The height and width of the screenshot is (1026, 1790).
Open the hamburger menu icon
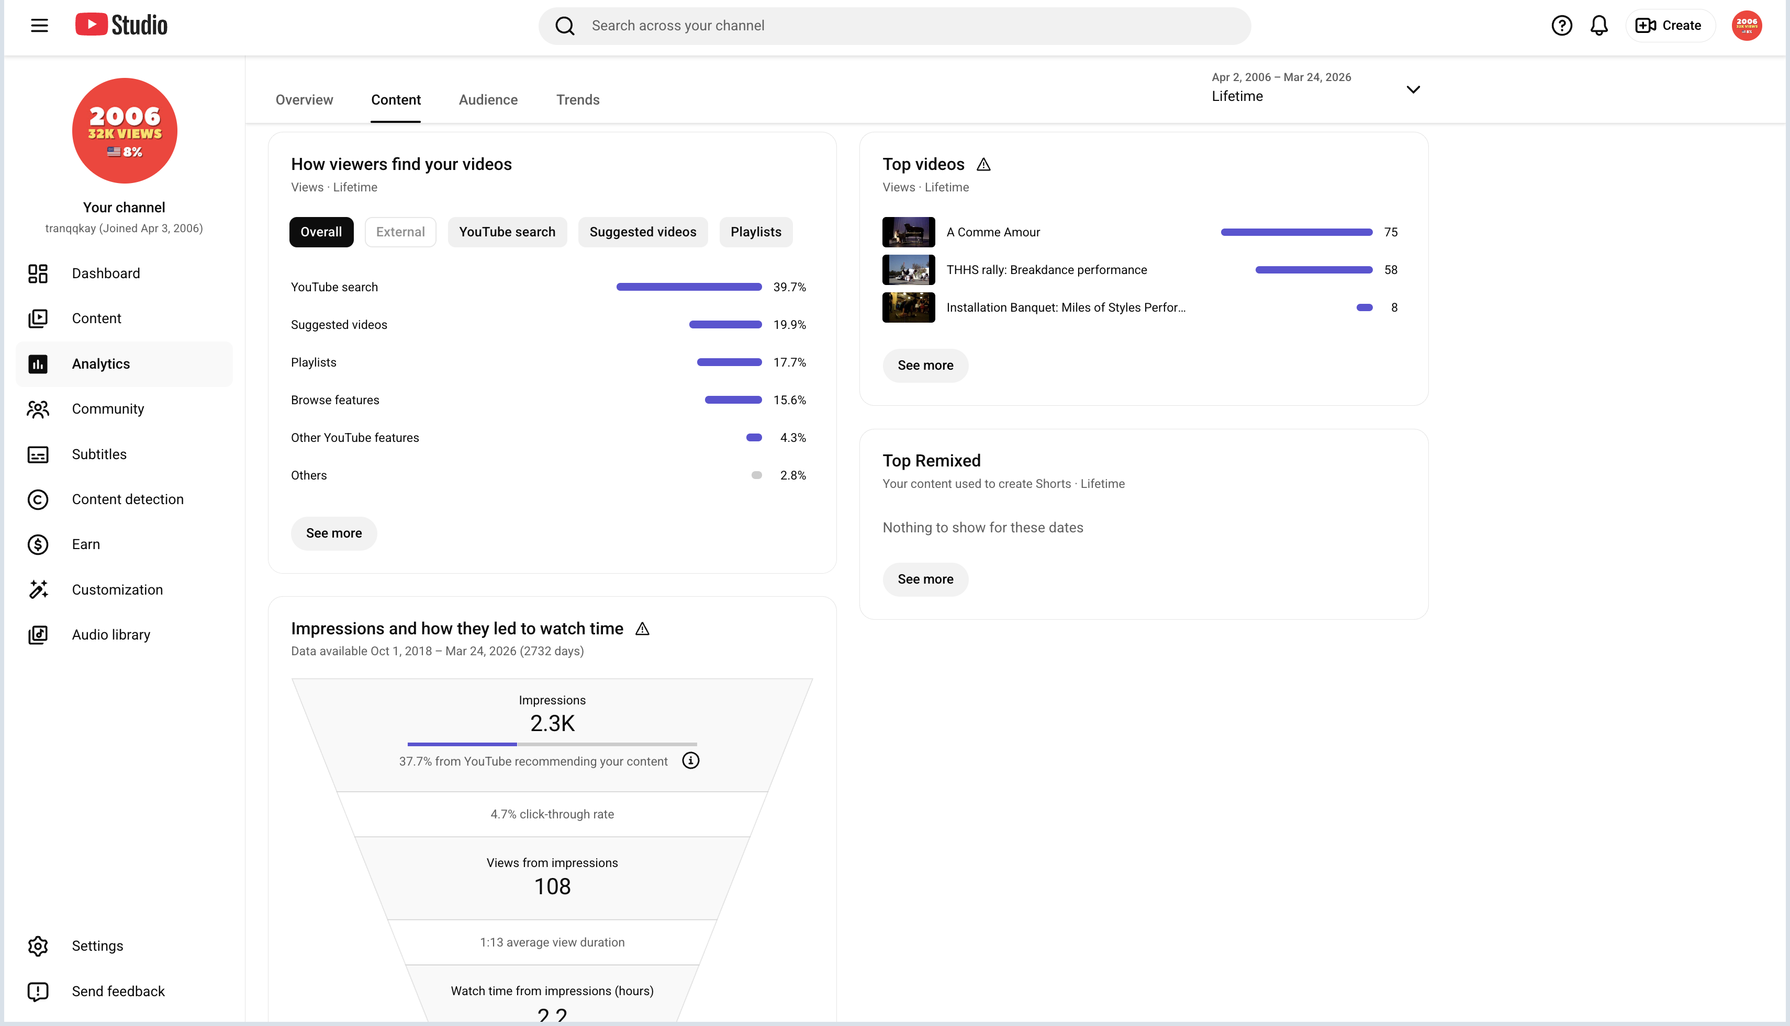pyautogui.click(x=39, y=26)
